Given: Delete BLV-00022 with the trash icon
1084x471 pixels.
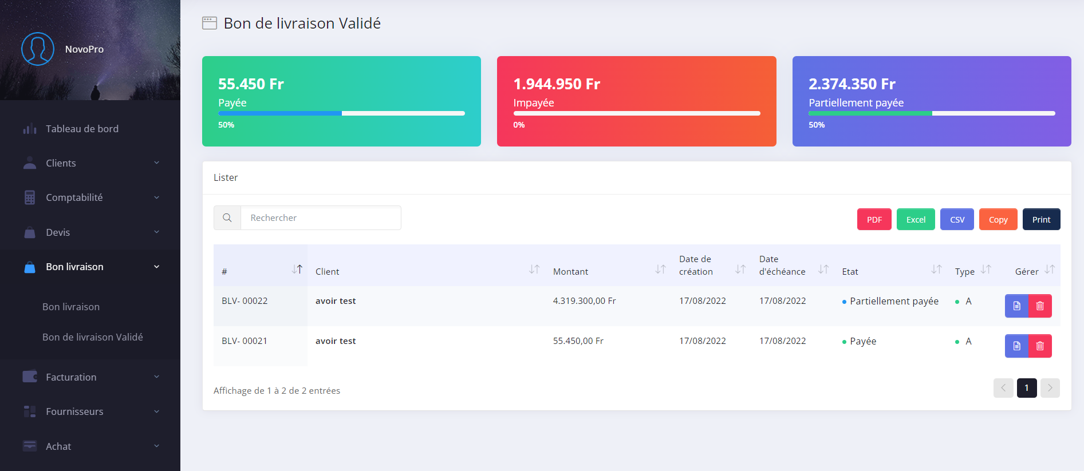Looking at the screenshot, I should (1040, 306).
